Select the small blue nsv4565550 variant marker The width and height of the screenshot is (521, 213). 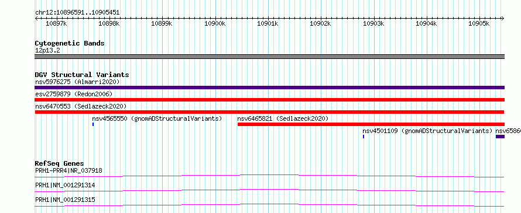pos(93,124)
